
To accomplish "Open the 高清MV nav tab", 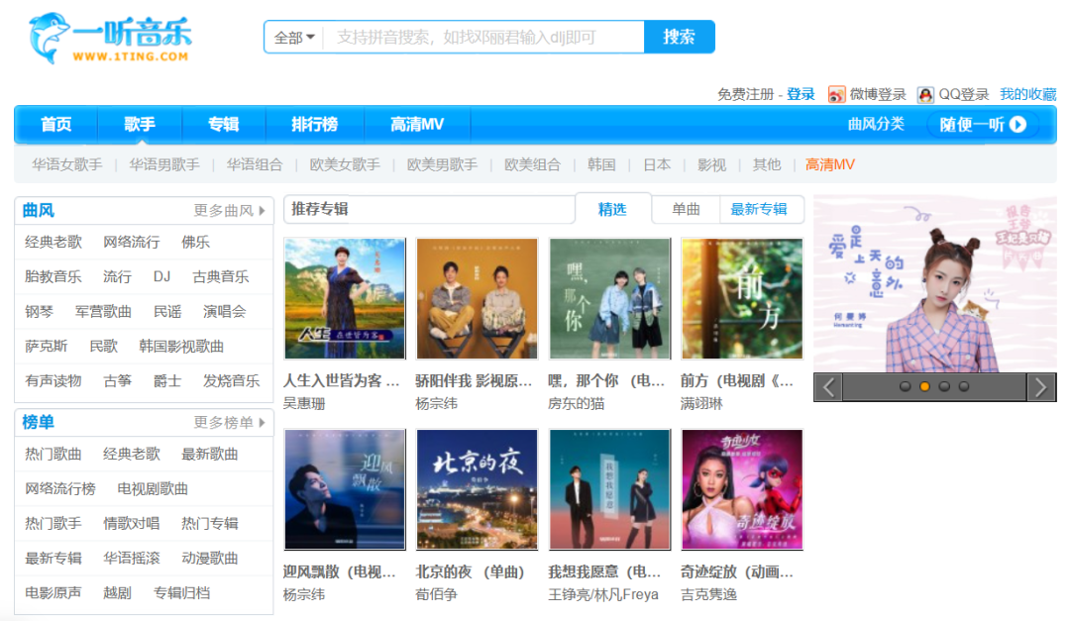I will (417, 124).
